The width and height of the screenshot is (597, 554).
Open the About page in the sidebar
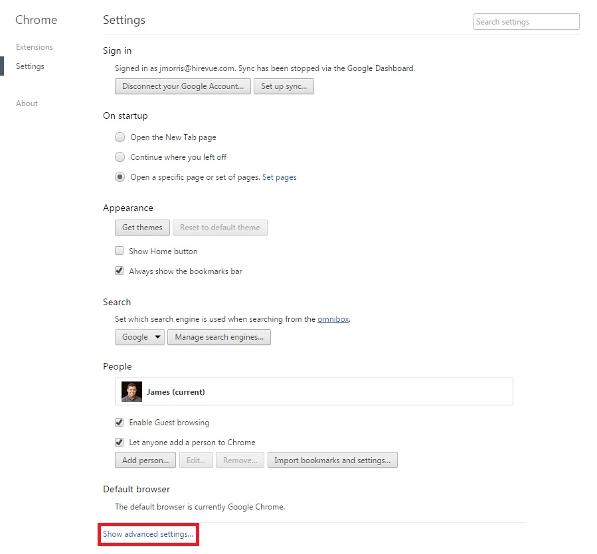[x=27, y=104]
